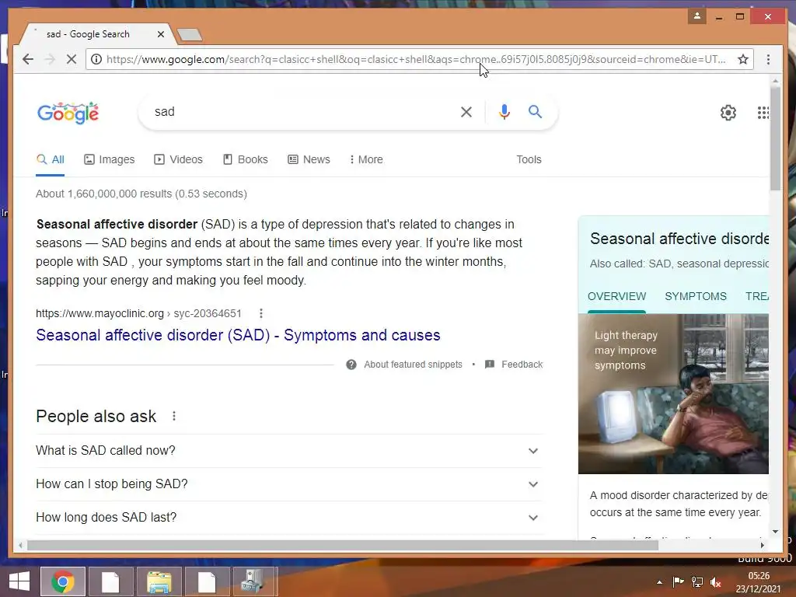Open the Windows Start button
796x597 pixels.
(19, 581)
